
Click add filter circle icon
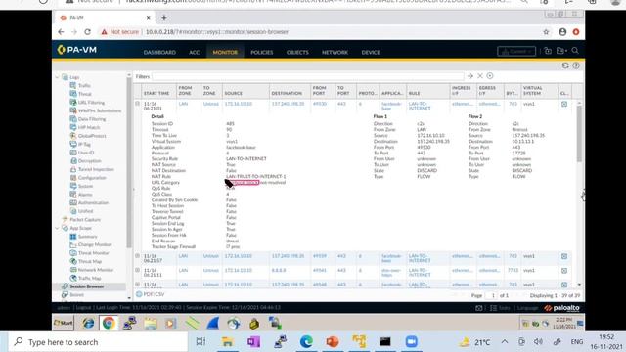pos(490,76)
